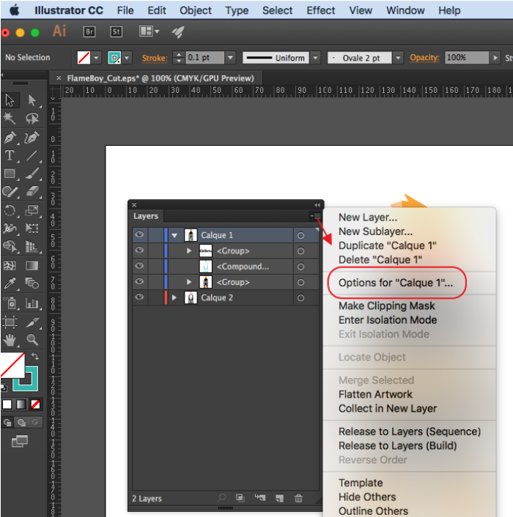Select the Zoom magnifier tool
513x517 pixels.
point(32,340)
